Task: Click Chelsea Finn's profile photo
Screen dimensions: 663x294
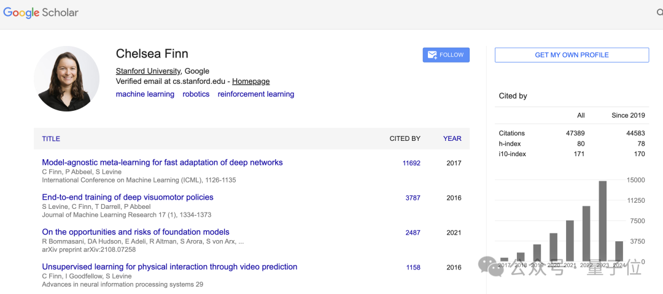Action: tap(66, 78)
